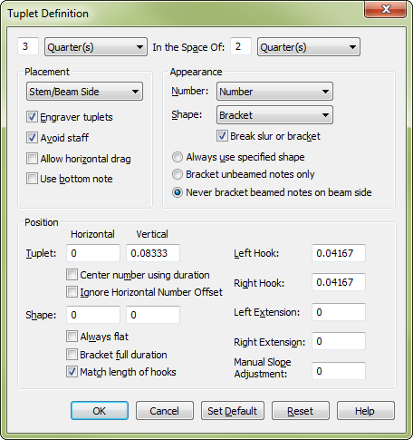The height and width of the screenshot is (440, 413).
Task: Open the Shape Bracket dropdown
Action: coord(274,115)
